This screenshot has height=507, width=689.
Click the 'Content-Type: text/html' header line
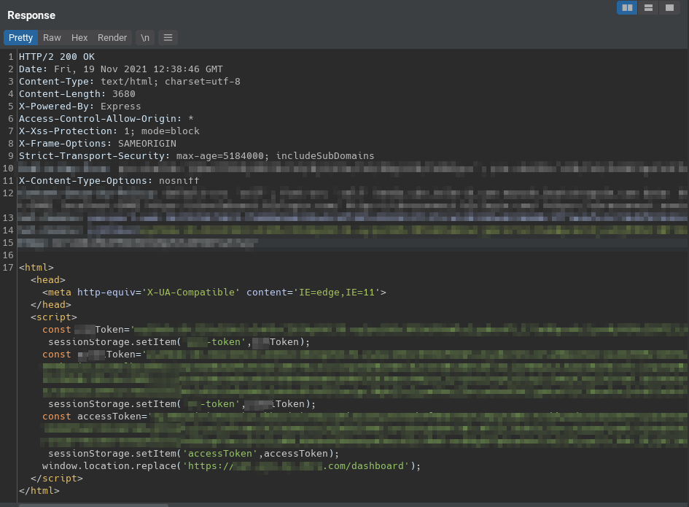tap(130, 82)
